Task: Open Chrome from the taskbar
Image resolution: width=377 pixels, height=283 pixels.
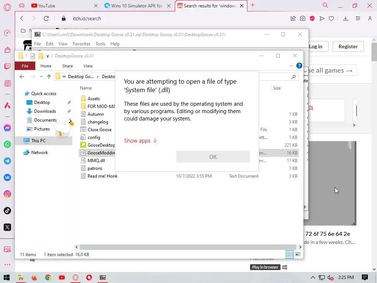Action: [48, 277]
